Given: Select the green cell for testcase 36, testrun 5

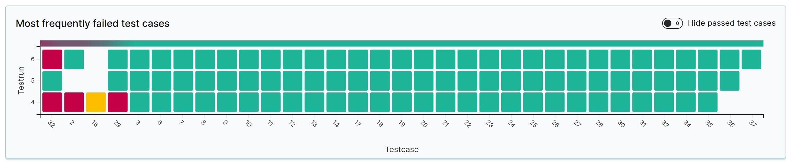Looking at the screenshot, I should click(x=729, y=81).
